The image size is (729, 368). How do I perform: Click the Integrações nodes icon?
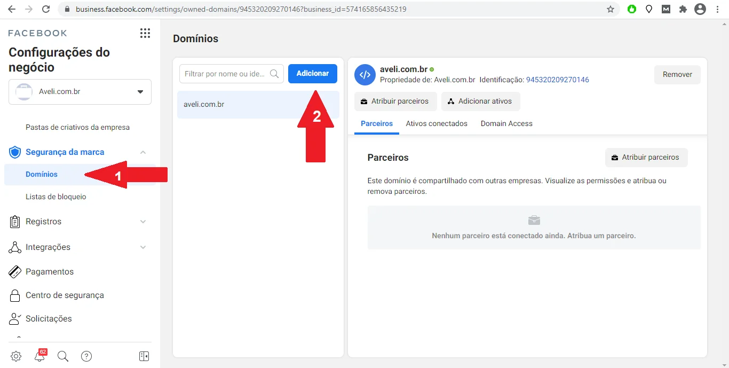point(15,247)
